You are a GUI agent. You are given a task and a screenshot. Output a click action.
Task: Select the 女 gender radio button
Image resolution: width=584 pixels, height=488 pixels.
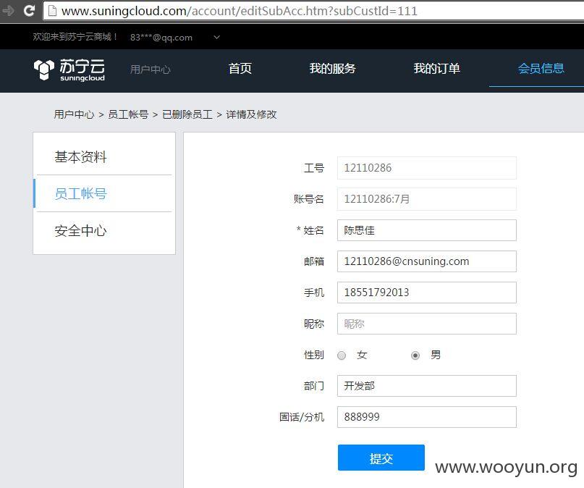click(x=342, y=356)
